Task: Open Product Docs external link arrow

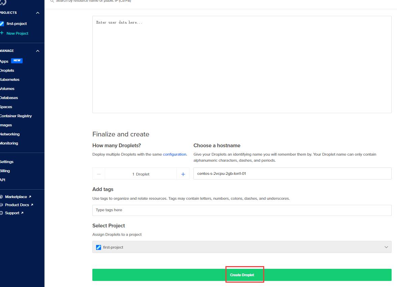Action: [32, 205]
